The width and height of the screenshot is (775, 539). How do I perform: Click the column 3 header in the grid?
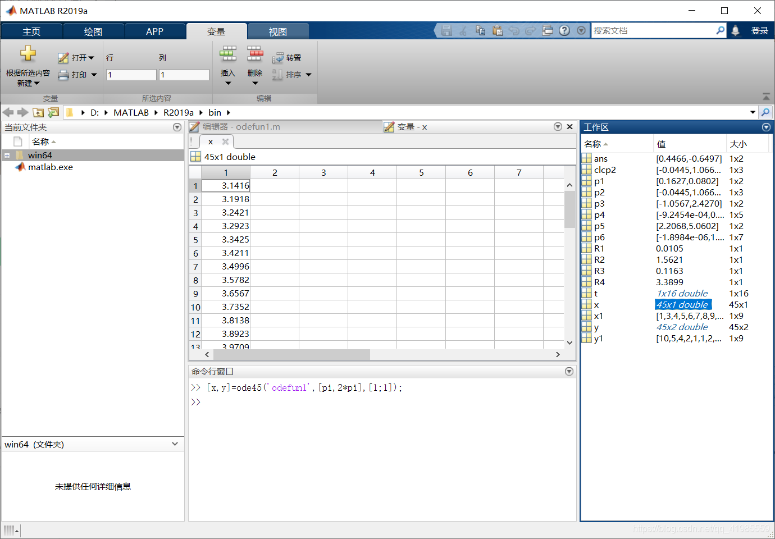point(323,172)
